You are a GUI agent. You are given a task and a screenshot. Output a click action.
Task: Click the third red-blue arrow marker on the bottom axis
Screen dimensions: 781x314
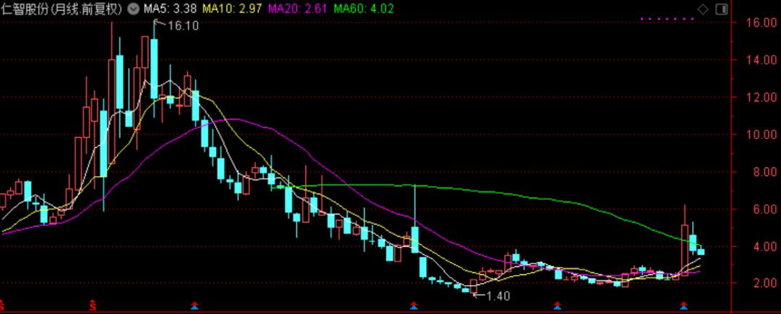(558, 305)
